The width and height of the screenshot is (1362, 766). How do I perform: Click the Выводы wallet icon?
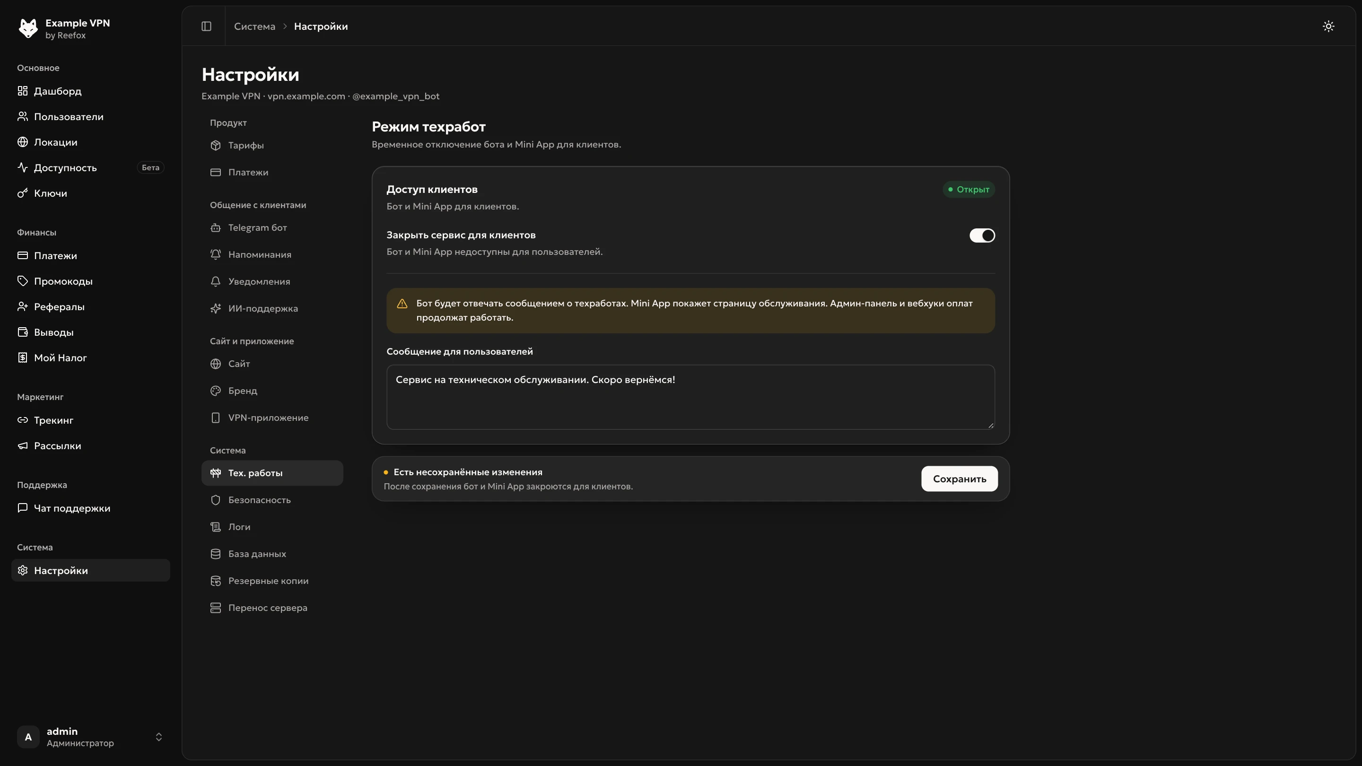point(22,332)
